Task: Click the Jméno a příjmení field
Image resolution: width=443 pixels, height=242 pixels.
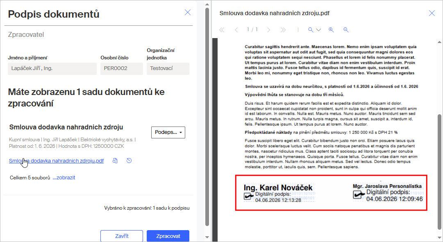Action: coord(52,69)
